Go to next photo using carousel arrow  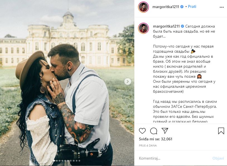pos(128,82)
